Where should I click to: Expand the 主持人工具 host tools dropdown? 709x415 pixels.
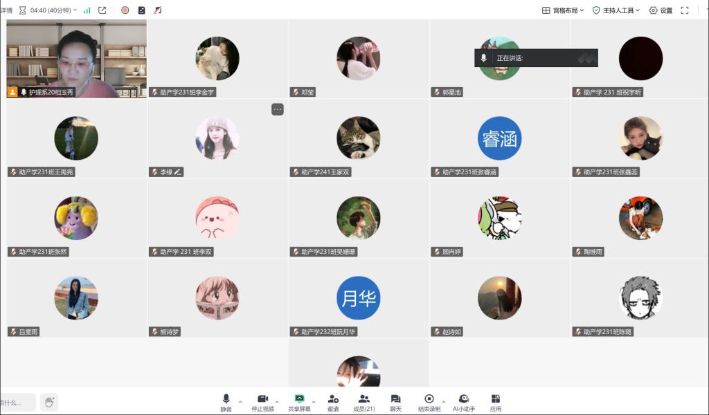pyautogui.click(x=616, y=10)
